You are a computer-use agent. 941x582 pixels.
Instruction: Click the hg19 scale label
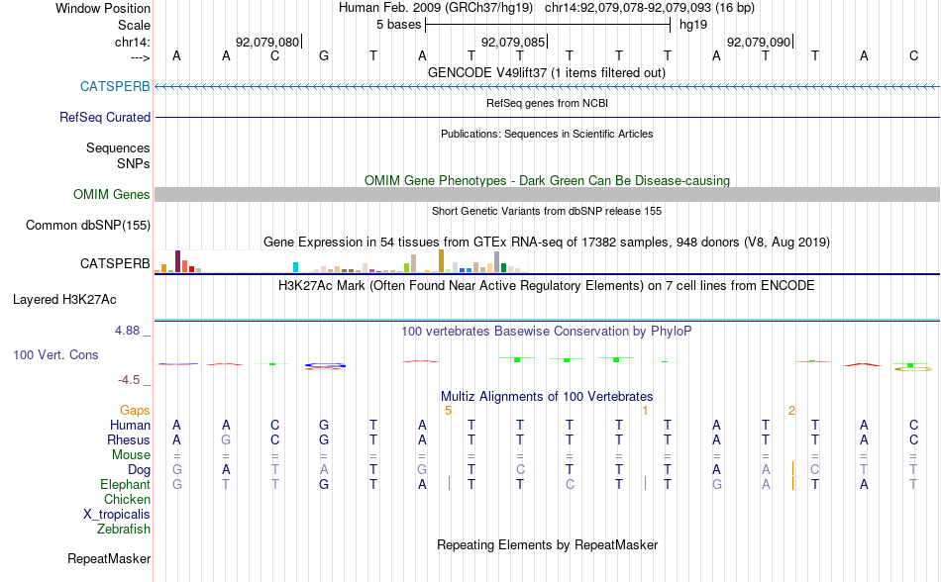coord(693,25)
